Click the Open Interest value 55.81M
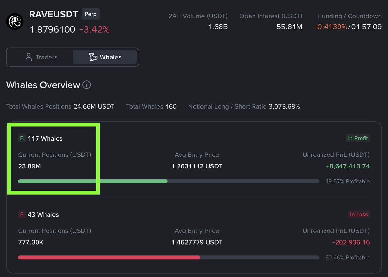 289,27
